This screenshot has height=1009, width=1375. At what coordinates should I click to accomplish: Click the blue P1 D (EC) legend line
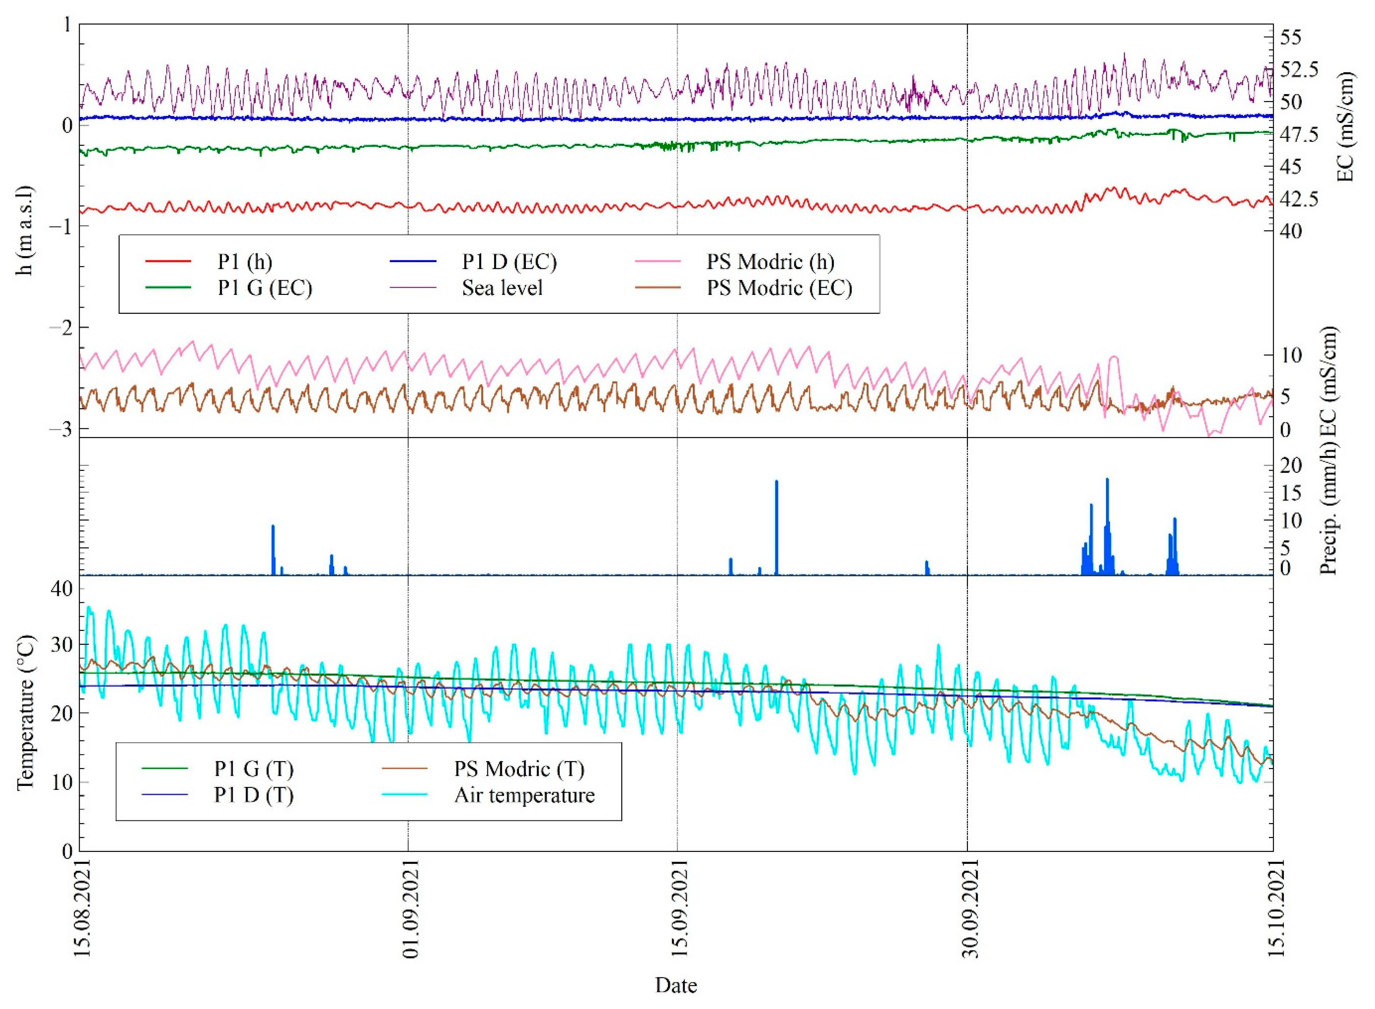click(413, 261)
